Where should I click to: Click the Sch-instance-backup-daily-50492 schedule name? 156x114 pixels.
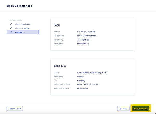click(x=92, y=73)
